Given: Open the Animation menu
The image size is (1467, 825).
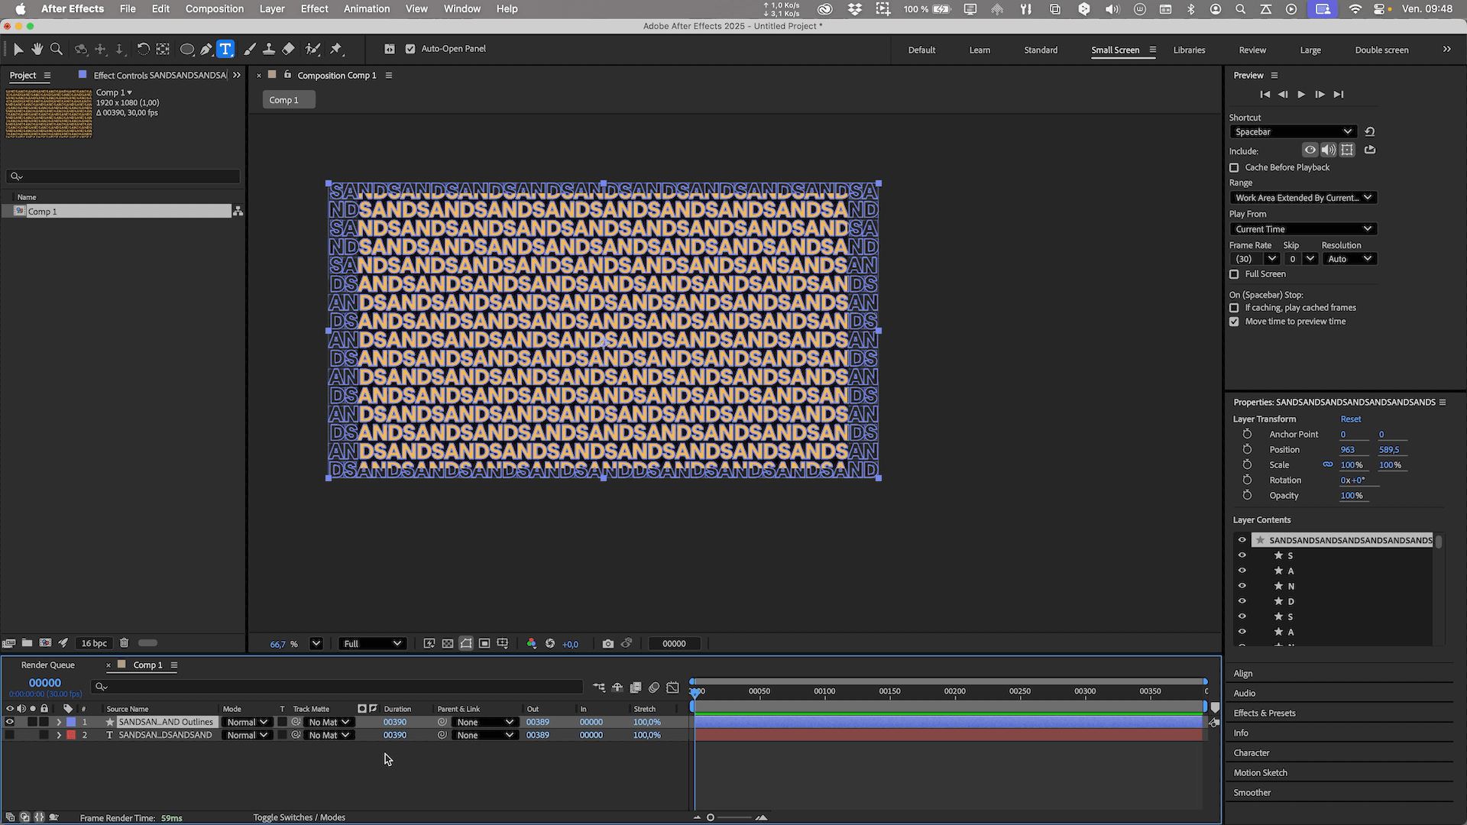Looking at the screenshot, I should (x=366, y=9).
